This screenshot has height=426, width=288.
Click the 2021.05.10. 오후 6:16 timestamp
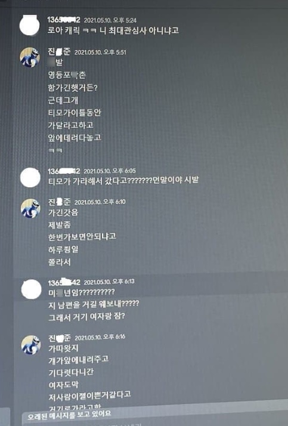click(100, 338)
